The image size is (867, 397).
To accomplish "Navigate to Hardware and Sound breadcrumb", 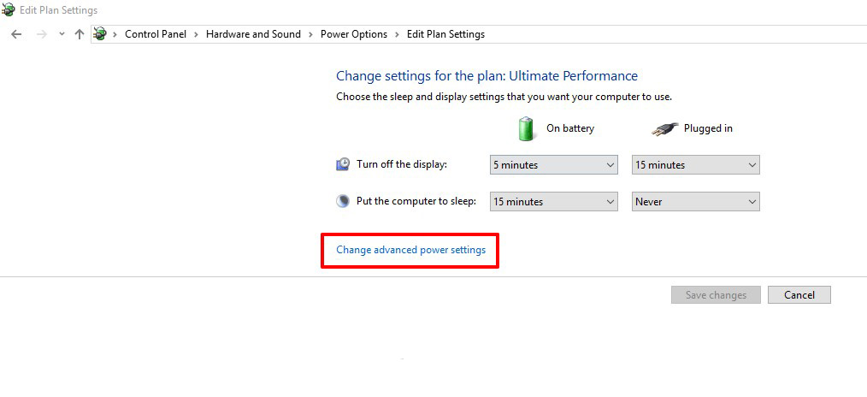I will [x=253, y=34].
